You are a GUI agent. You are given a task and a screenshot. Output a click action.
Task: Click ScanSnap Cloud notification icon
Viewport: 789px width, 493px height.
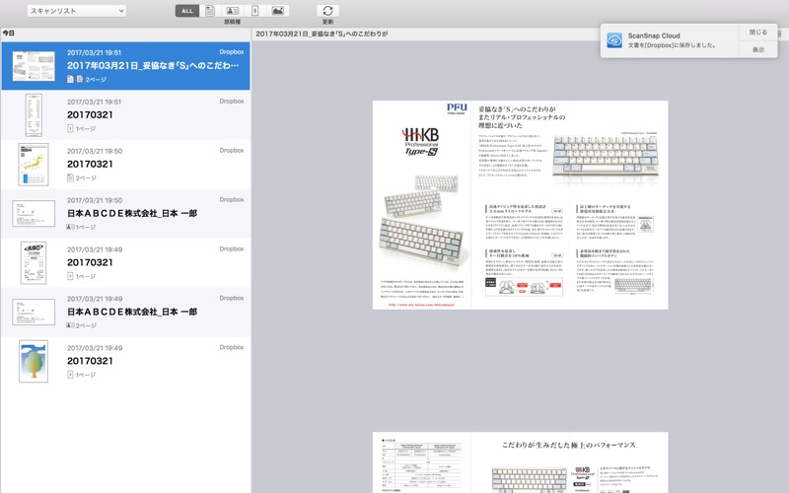[614, 40]
